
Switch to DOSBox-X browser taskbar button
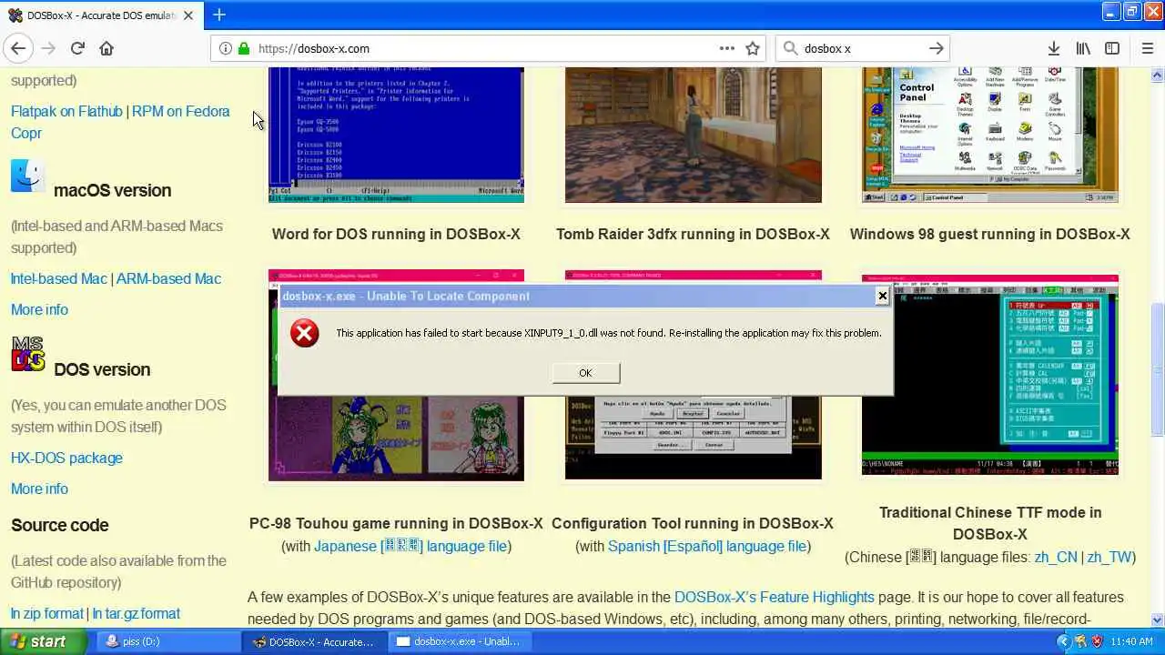(x=313, y=641)
